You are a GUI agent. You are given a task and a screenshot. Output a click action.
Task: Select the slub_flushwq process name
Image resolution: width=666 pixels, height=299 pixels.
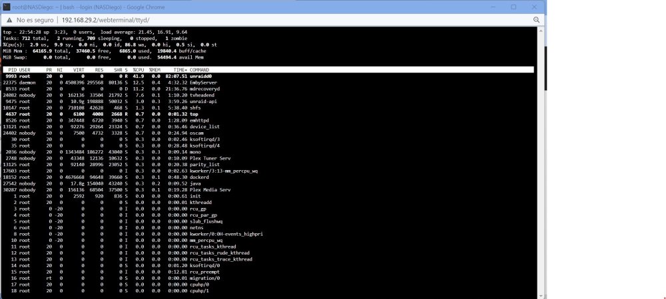[206, 221]
